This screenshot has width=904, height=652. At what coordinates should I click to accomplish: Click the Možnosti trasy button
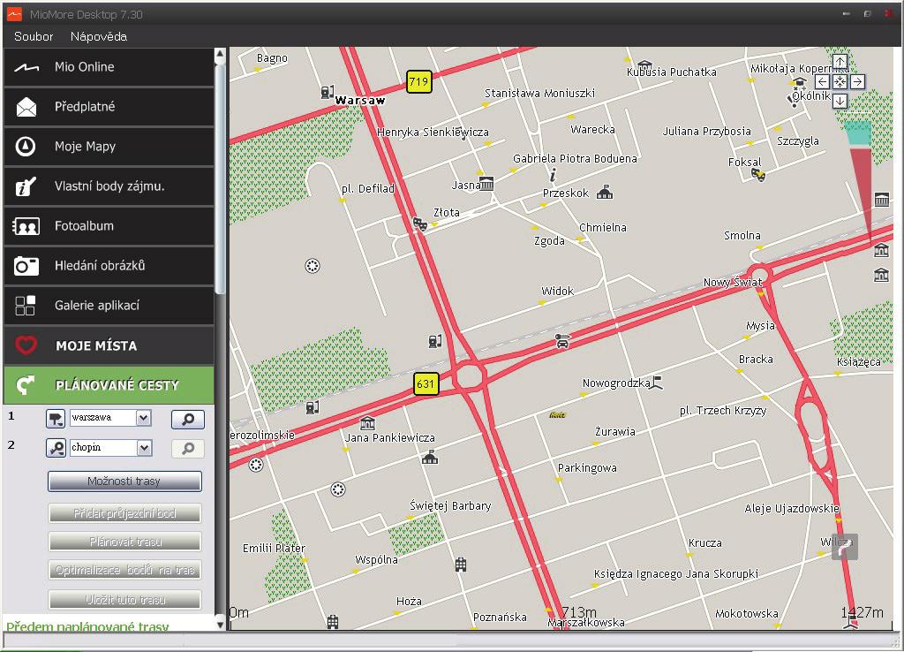coord(124,481)
